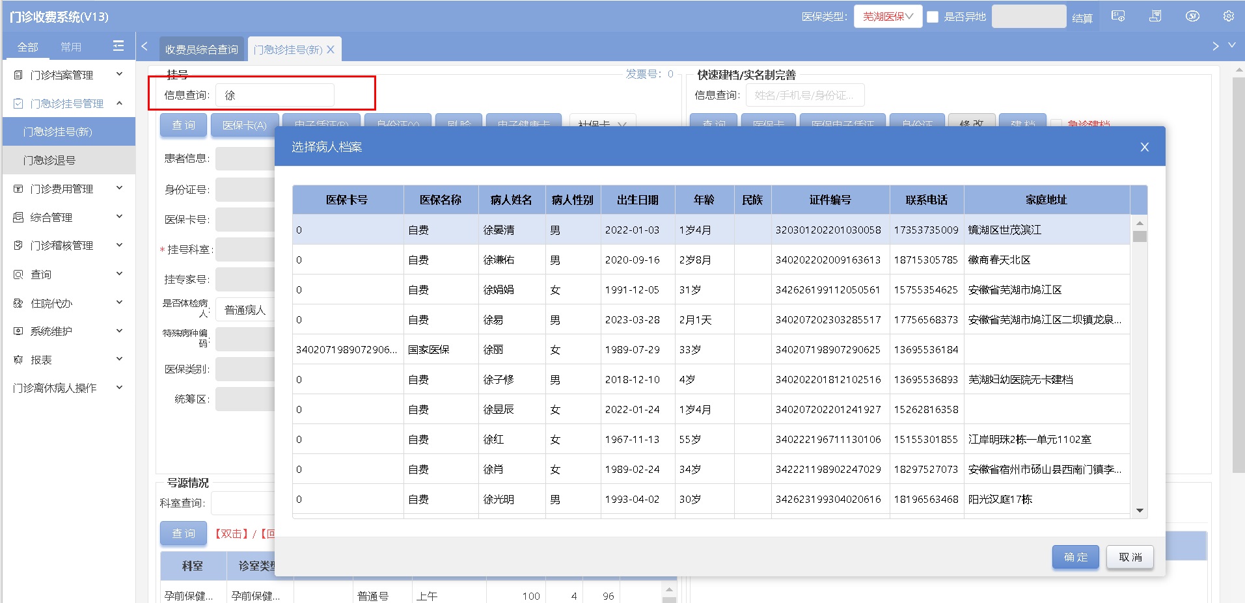Image resolution: width=1245 pixels, height=603 pixels.
Task: Click the 取消 button in the dialog
Action: pyautogui.click(x=1130, y=557)
